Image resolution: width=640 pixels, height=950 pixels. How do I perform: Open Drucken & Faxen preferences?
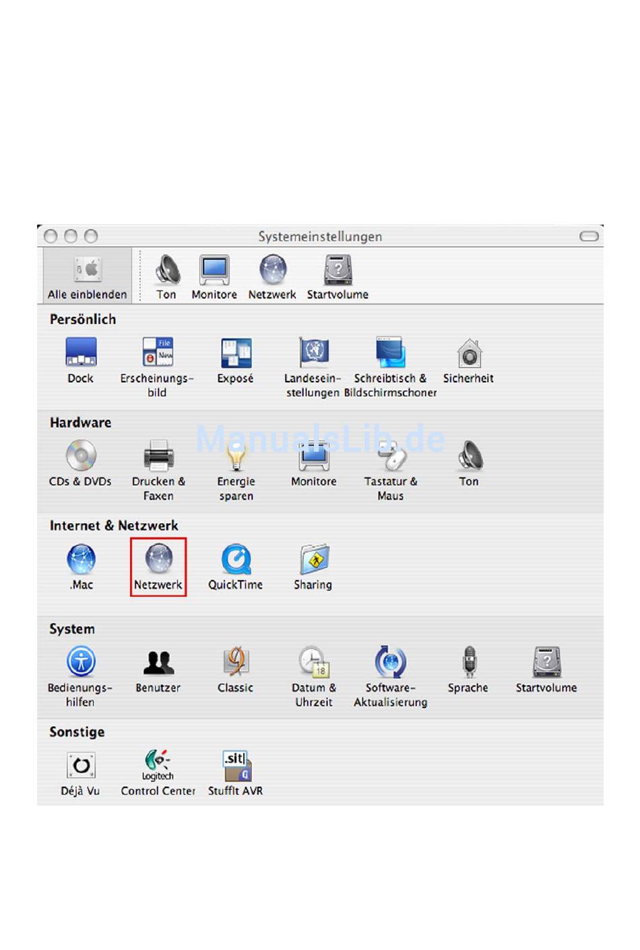click(158, 471)
